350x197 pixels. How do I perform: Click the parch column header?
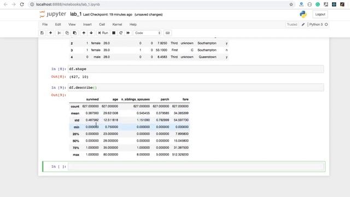pyautogui.click(x=165, y=100)
